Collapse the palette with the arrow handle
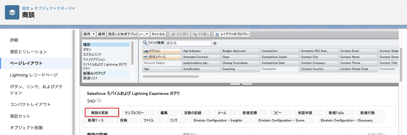The width and height of the screenshot is (407, 135). tap(241, 84)
